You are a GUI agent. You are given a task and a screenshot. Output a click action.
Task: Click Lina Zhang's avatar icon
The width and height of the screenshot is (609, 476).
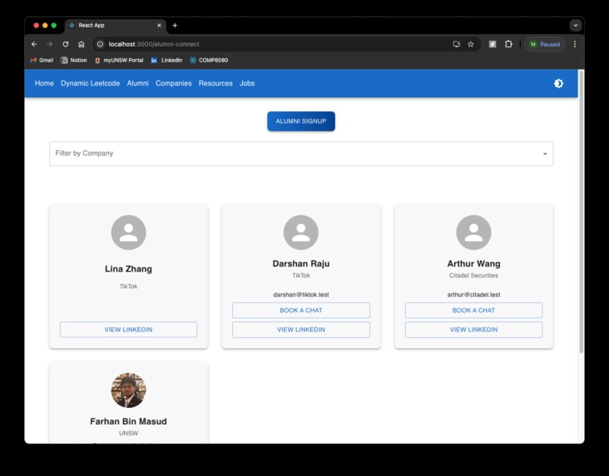(x=129, y=233)
